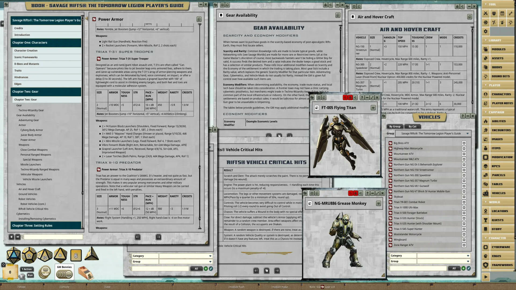Screen dimensions: 516x290
Task: Go to next book page arrow
Action: (x=159, y=237)
